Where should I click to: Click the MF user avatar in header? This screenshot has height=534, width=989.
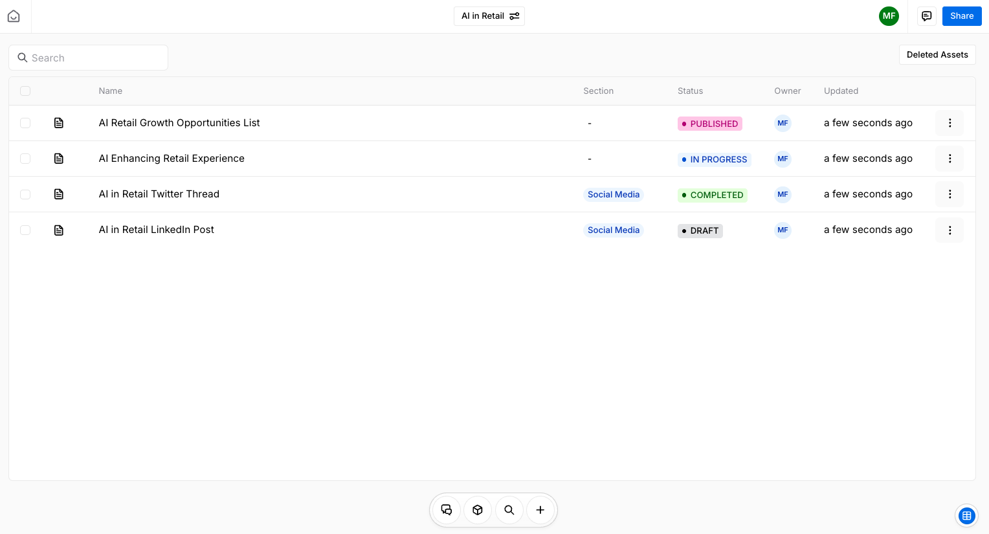889,16
